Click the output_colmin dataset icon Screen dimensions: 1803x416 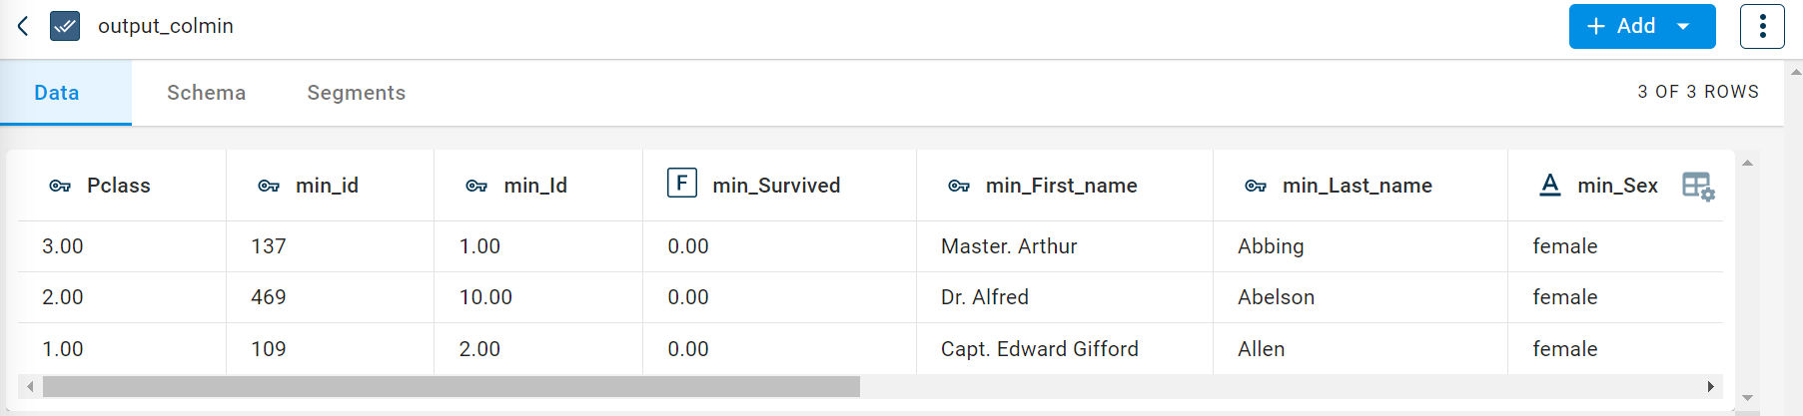tap(65, 26)
